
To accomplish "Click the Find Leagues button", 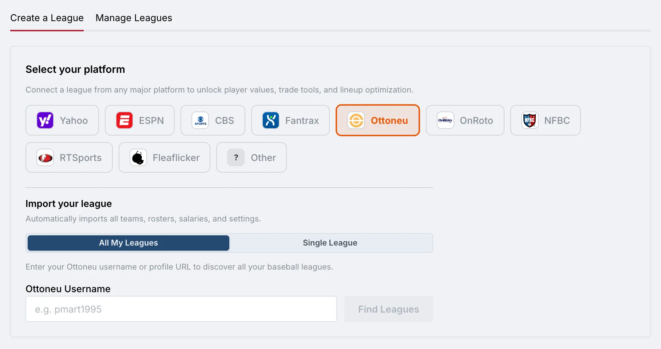I will point(389,309).
